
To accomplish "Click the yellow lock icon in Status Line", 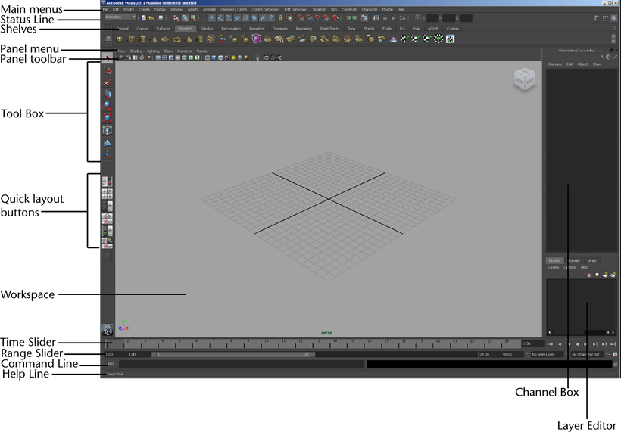I will pyautogui.click(x=280, y=18).
